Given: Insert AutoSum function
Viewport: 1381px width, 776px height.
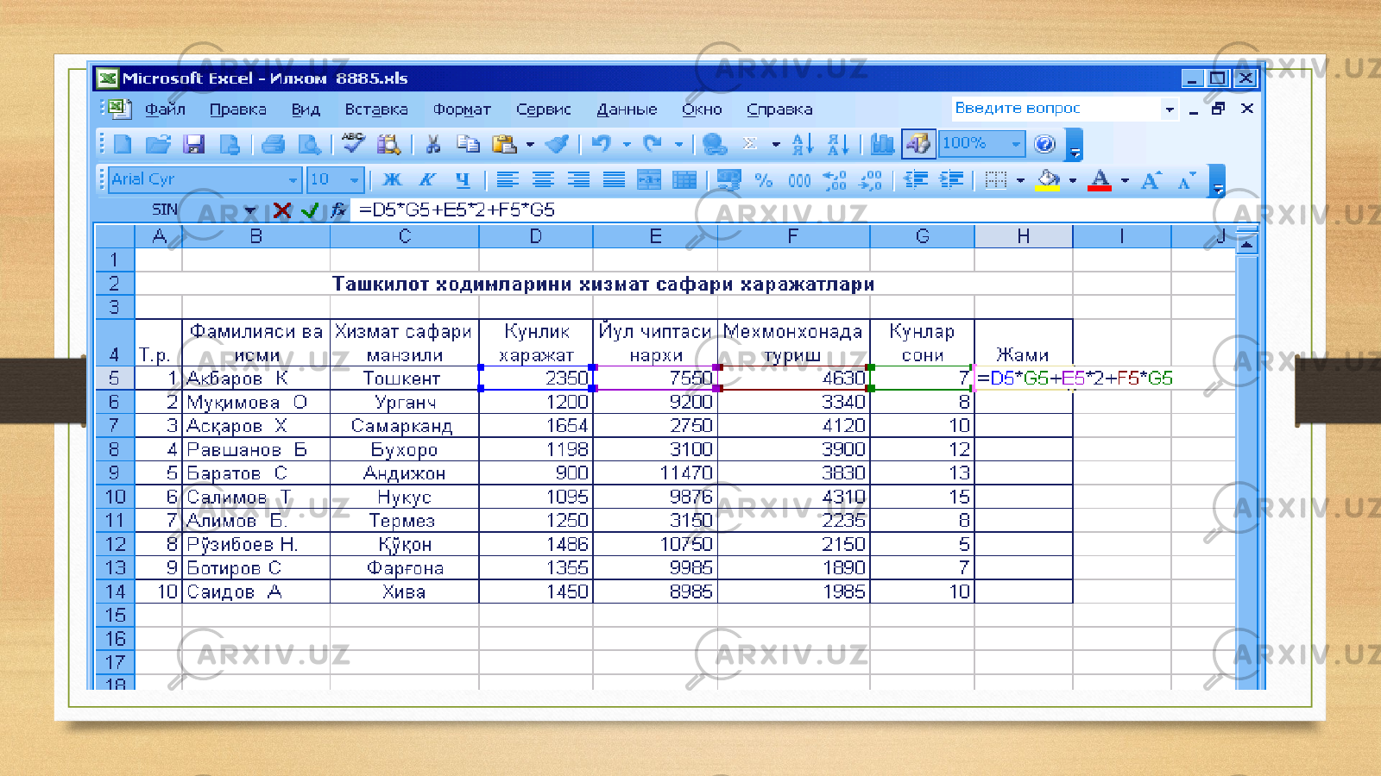Looking at the screenshot, I should pos(751,144).
